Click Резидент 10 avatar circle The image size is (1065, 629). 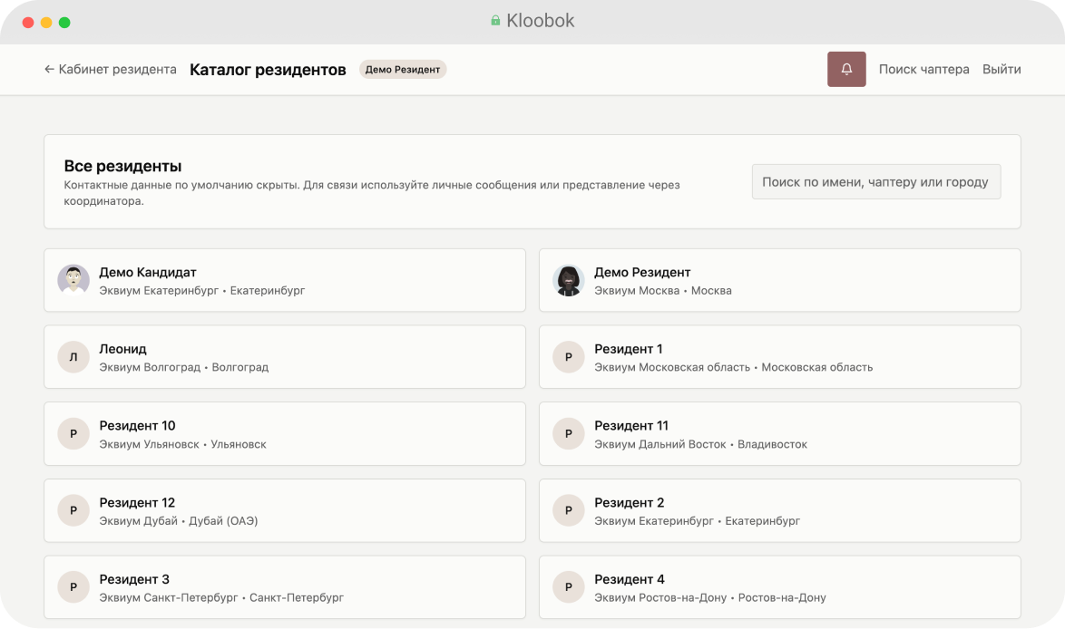[x=73, y=434]
